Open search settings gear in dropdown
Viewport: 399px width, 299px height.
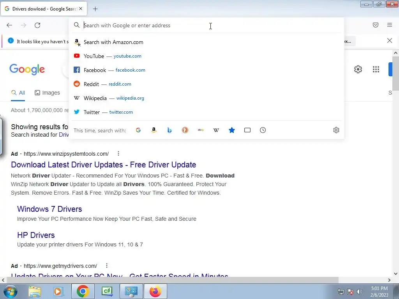tap(336, 130)
